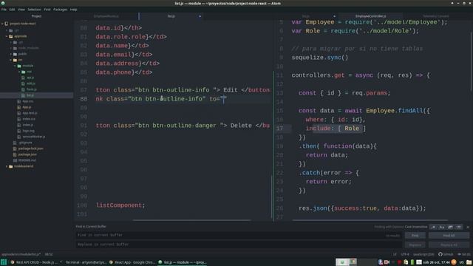
Task: Toggle the regex option in find panel
Action: (x=433, y=227)
